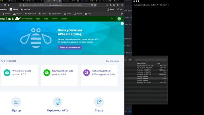The image size is (204, 115).
Task: Select Finder row dated Apr 15, 2020
Action: [x=146, y=68]
